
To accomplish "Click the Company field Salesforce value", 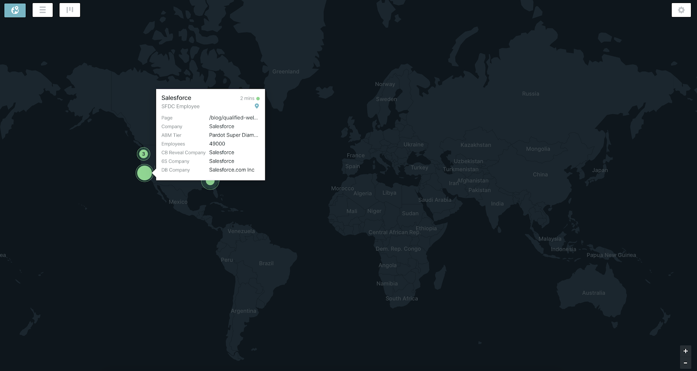I will point(222,127).
